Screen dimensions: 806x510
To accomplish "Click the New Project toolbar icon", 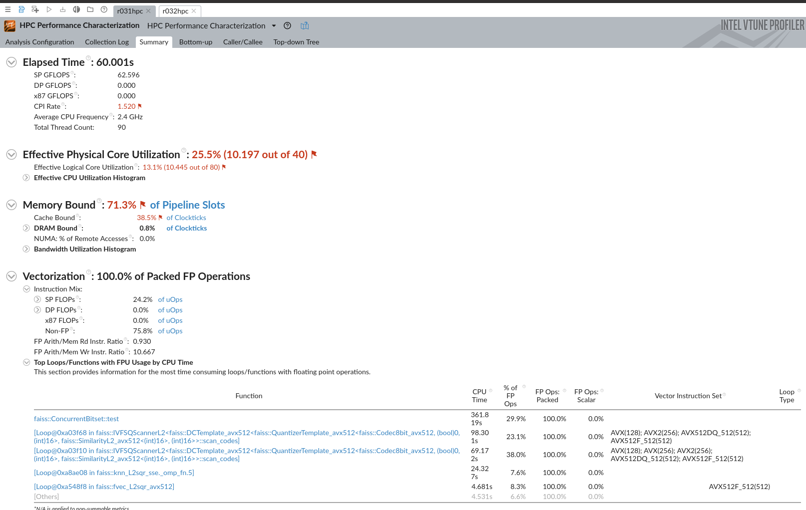I will click(35, 9).
